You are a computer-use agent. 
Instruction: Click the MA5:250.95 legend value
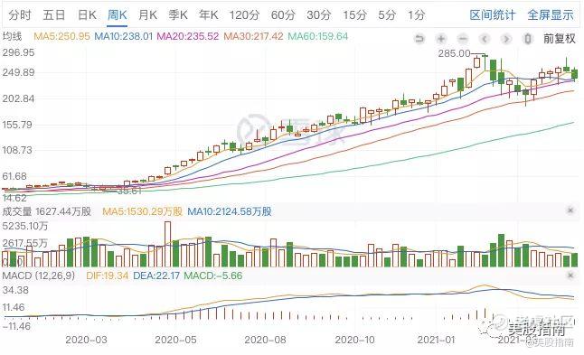61,36
